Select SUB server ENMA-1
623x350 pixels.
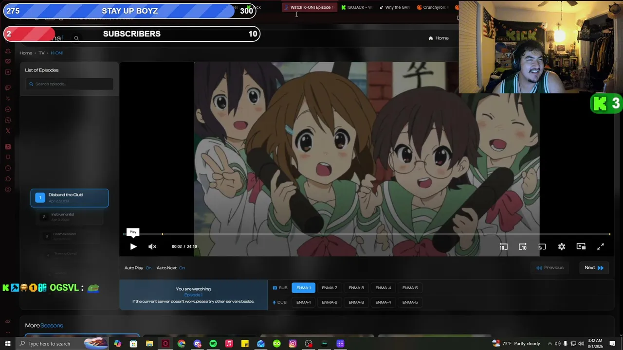pos(304,288)
